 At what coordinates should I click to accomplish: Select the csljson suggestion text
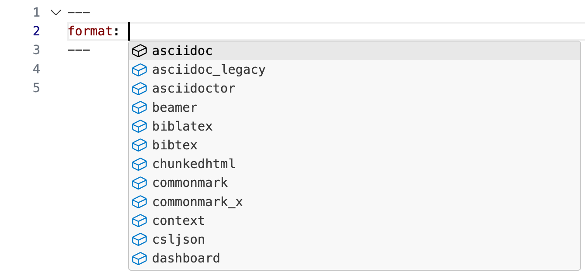click(x=178, y=239)
